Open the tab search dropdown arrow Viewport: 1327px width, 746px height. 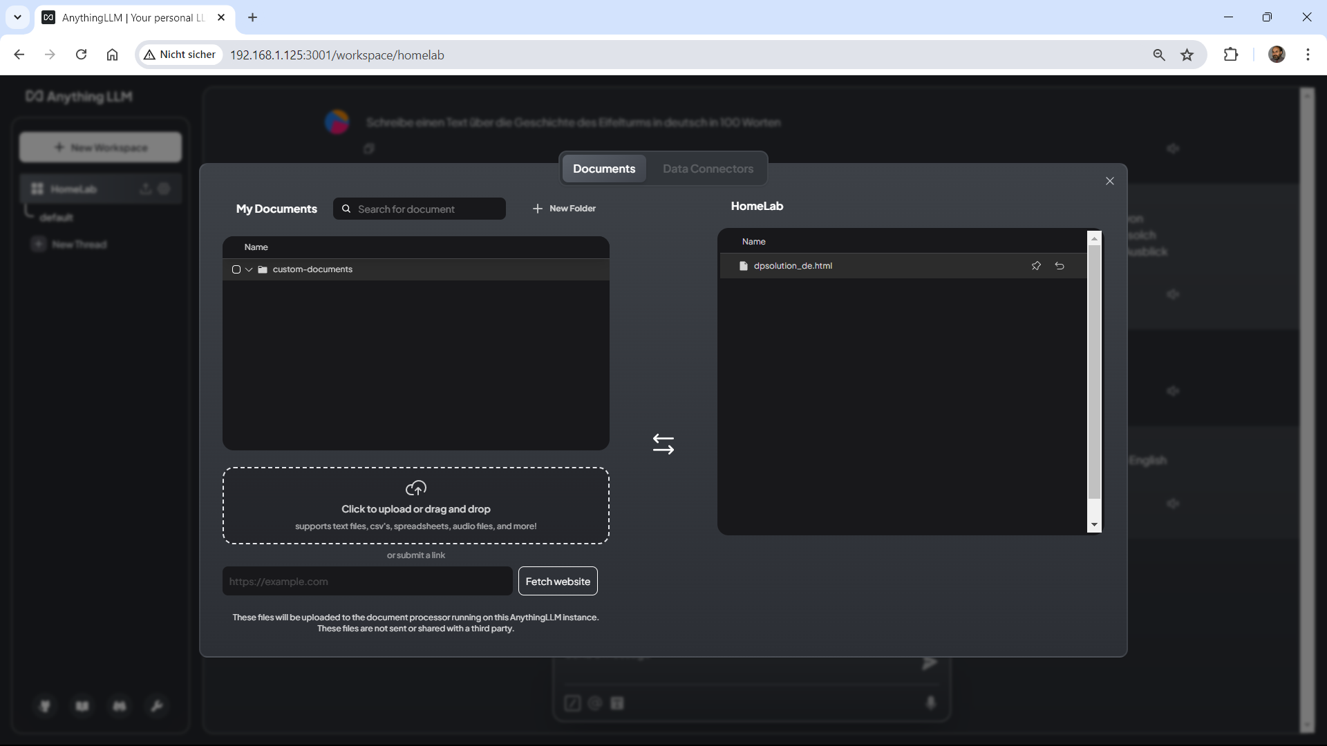[17, 17]
